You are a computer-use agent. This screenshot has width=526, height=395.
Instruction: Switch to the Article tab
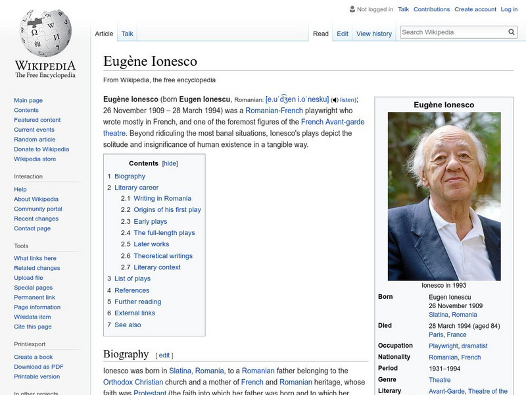tap(104, 34)
